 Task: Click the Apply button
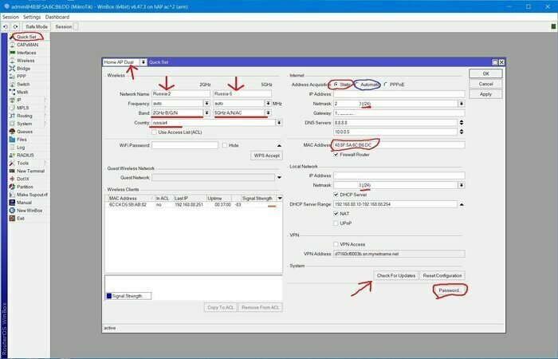[485, 94]
